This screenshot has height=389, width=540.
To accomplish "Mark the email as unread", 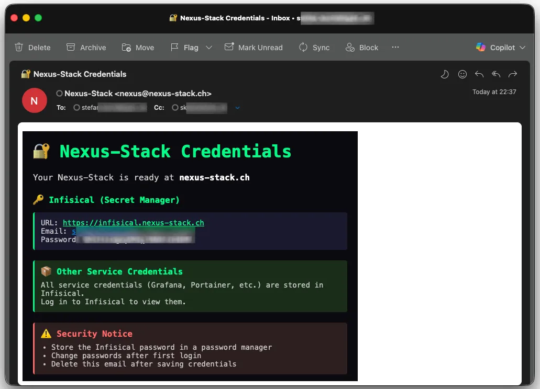I will point(254,48).
